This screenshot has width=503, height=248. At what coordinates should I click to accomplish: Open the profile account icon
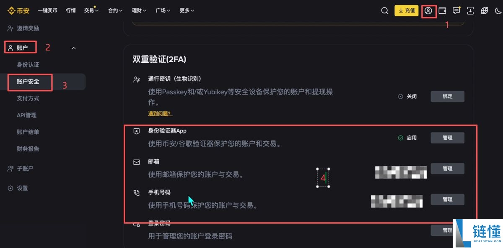click(428, 11)
